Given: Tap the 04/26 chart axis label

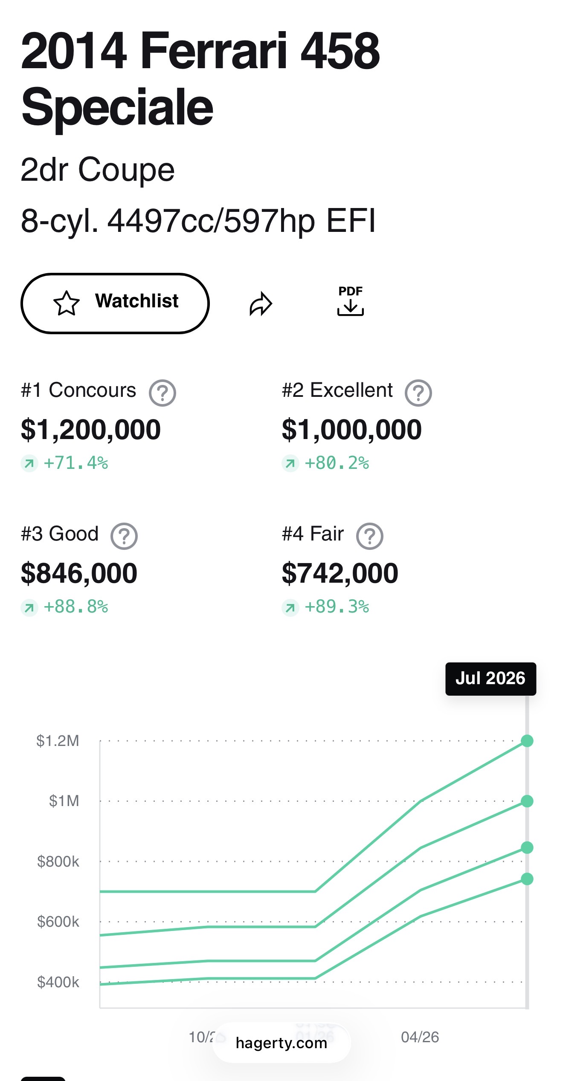Looking at the screenshot, I should 420,1037.
